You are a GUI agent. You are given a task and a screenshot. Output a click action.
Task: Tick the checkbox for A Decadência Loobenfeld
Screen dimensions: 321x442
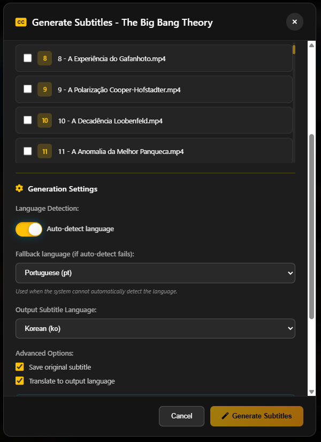27,120
